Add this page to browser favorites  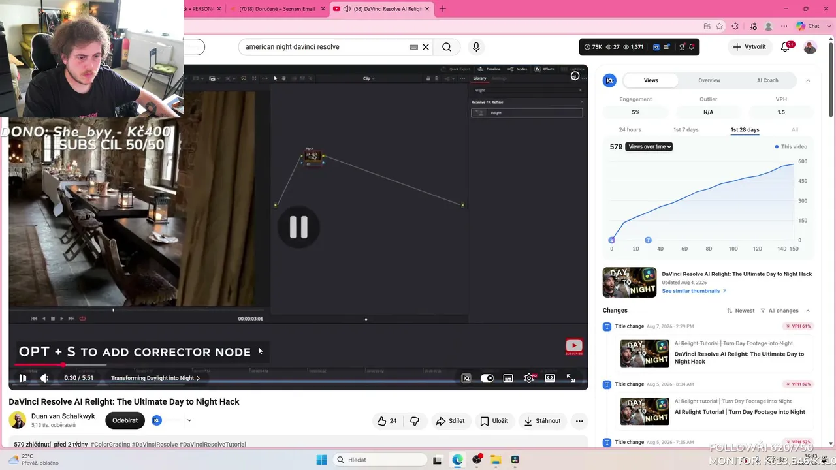point(720,26)
